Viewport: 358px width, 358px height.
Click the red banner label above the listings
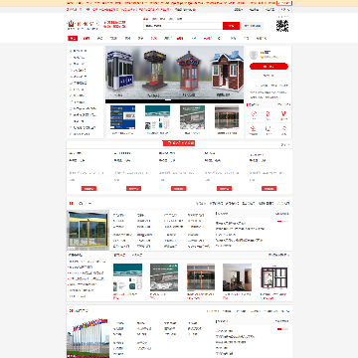(179, 143)
